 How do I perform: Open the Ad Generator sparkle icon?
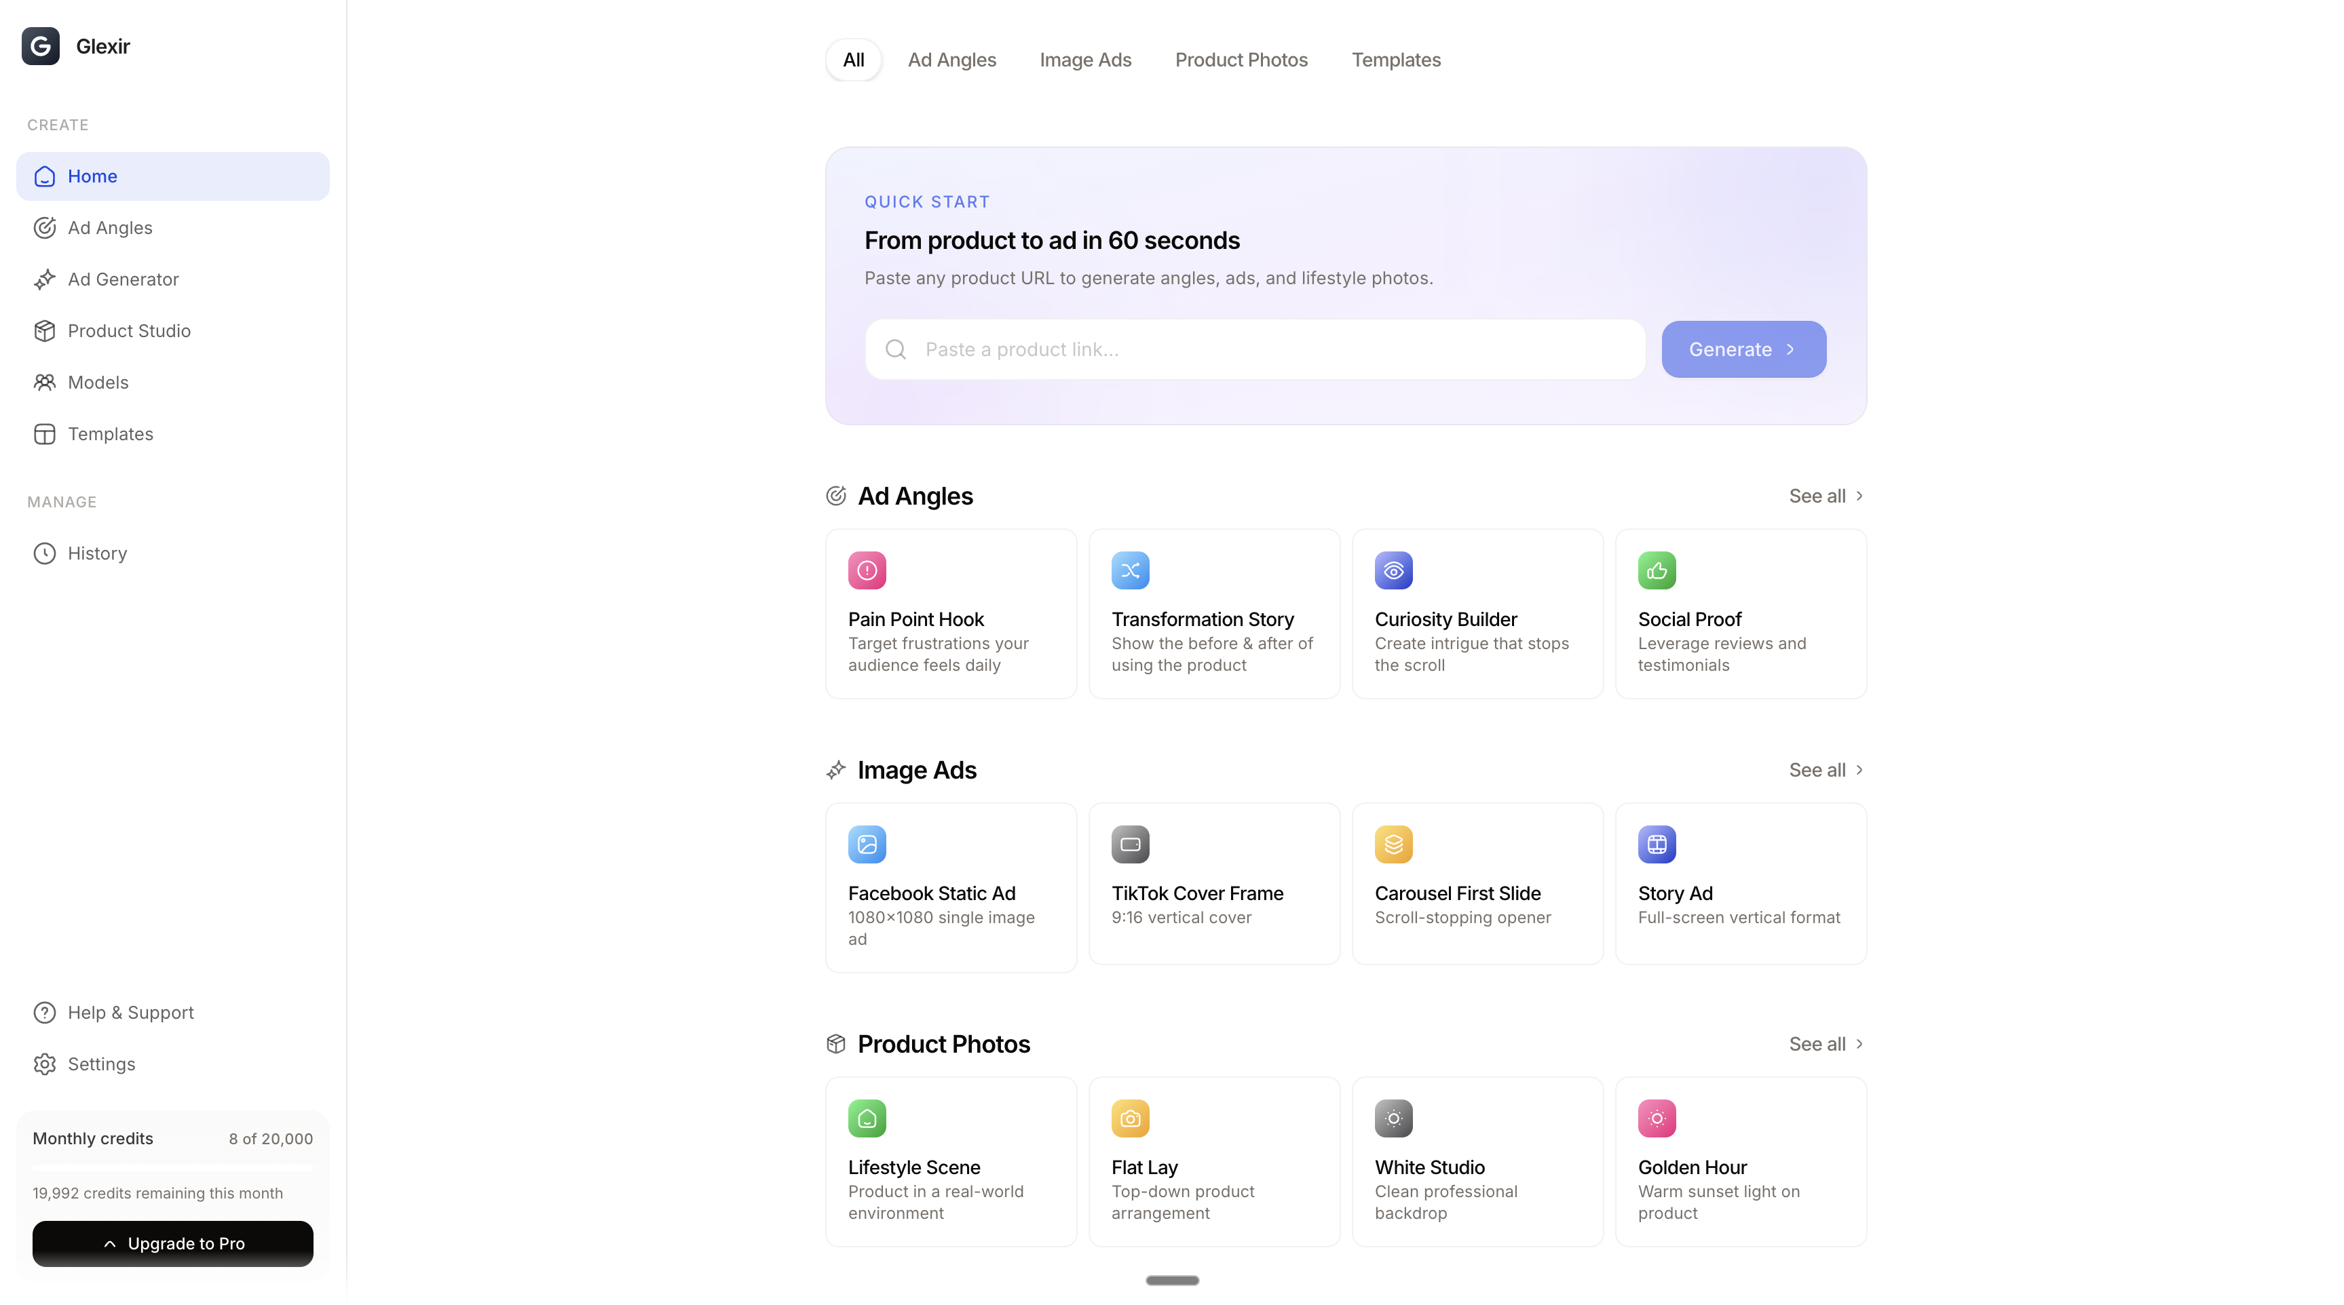pyautogui.click(x=45, y=279)
